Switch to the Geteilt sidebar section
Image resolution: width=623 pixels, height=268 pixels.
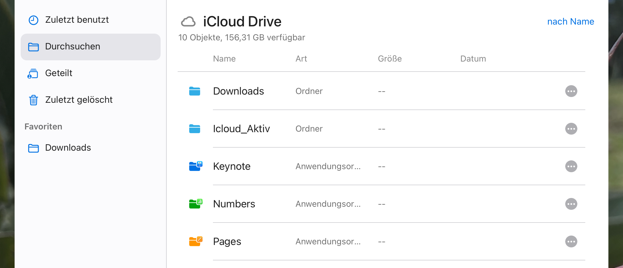point(58,73)
